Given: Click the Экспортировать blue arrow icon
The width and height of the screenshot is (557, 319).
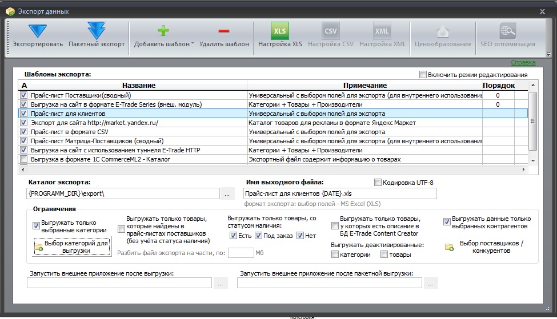Looking at the screenshot, I should click(x=38, y=31).
